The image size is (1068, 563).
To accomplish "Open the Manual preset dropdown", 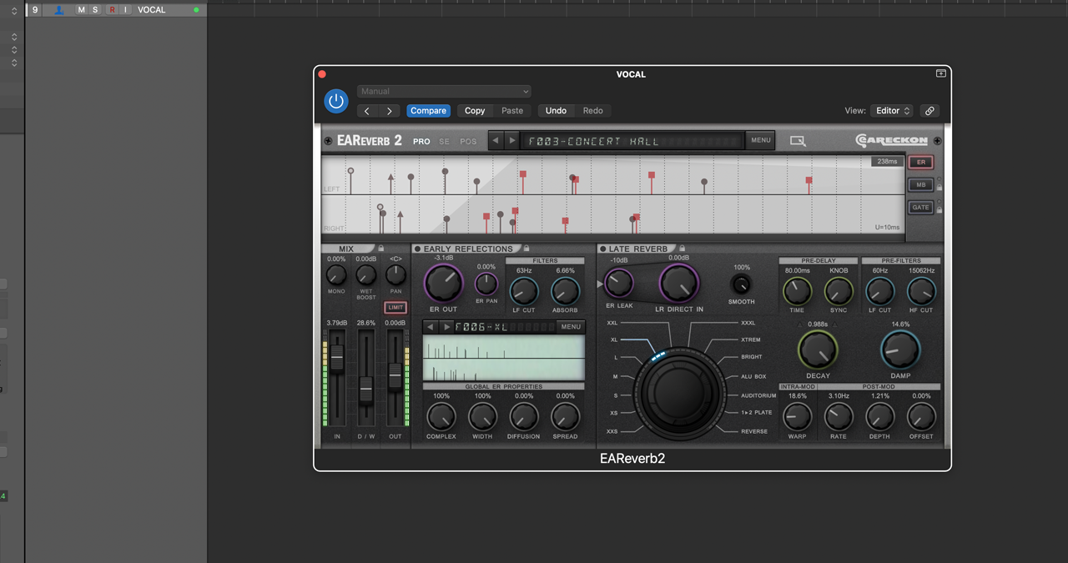I will [444, 92].
